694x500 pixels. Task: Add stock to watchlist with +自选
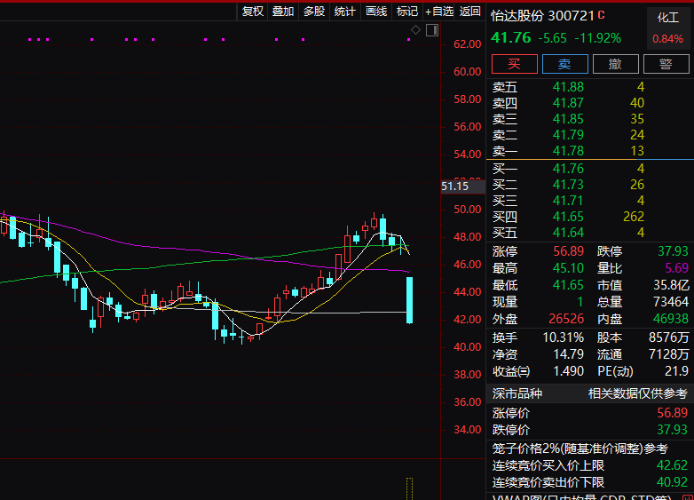[439, 12]
